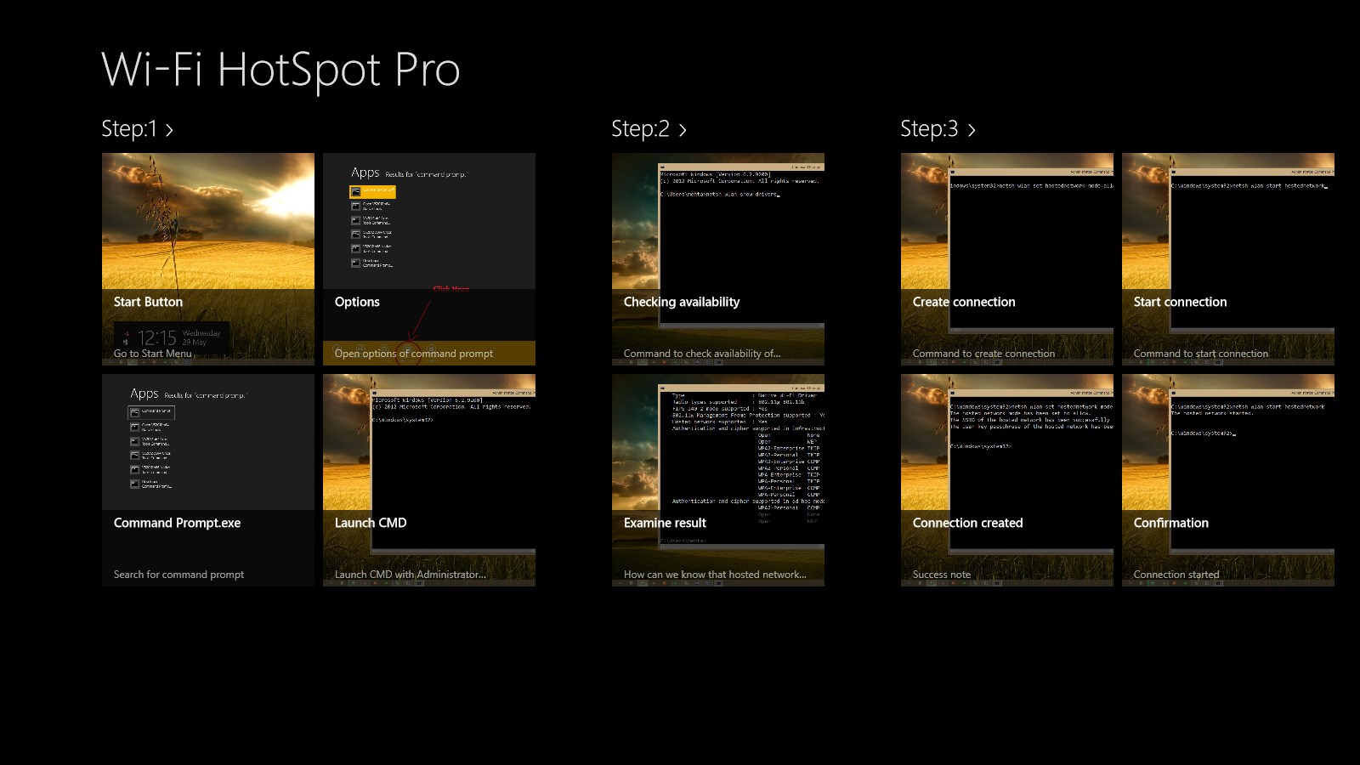Click the "Search for command prompt" caption
Image resolution: width=1360 pixels, height=765 pixels.
coord(178,575)
